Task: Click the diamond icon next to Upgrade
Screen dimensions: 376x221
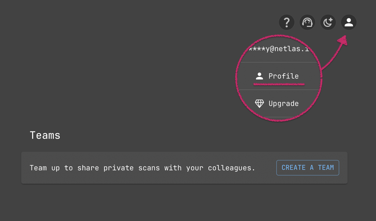Action: tap(259, 103)
